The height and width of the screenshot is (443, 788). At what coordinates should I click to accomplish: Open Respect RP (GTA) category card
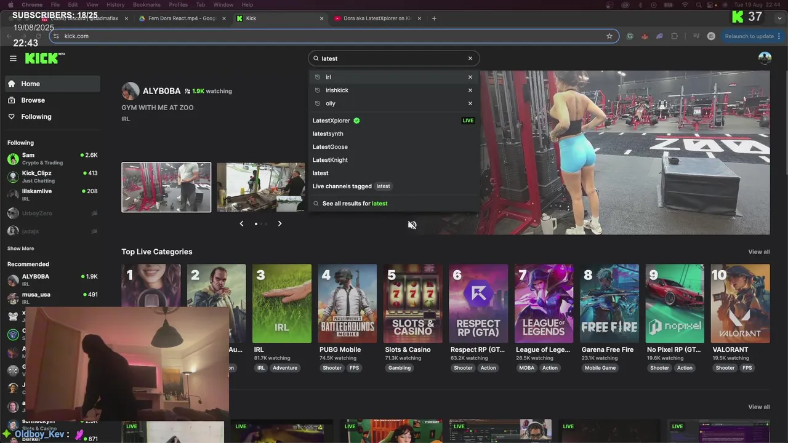[x=478, y=303]
